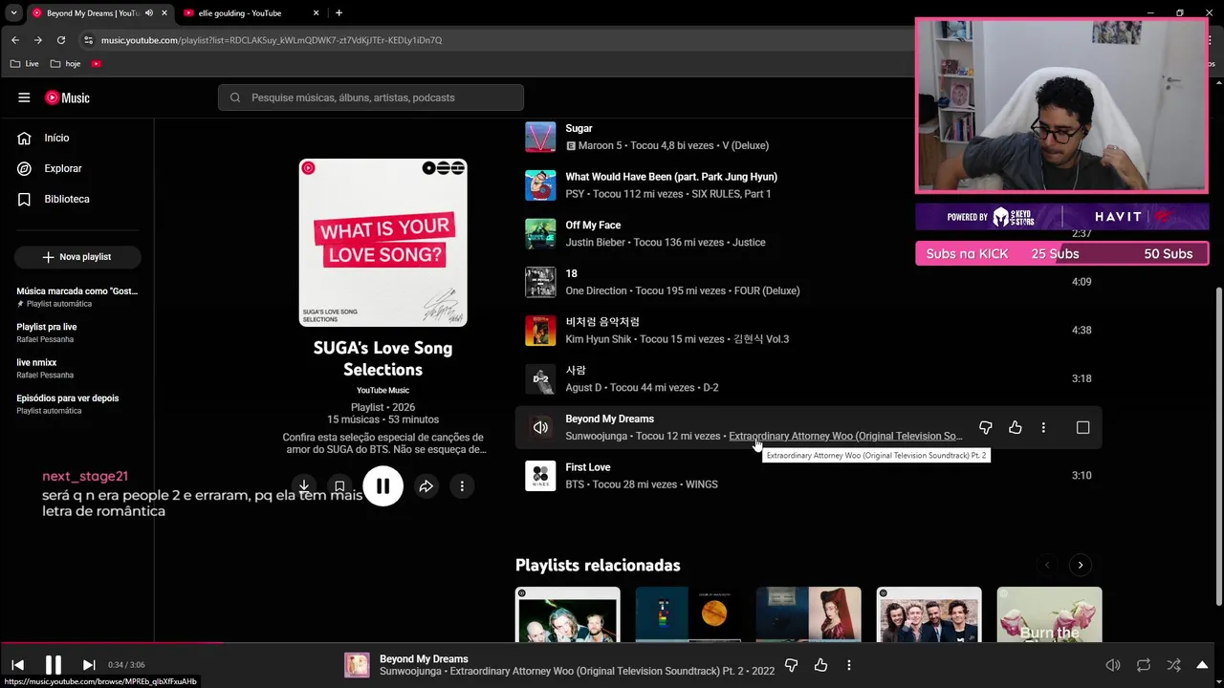Play the song Off My Face

point(593,226)
